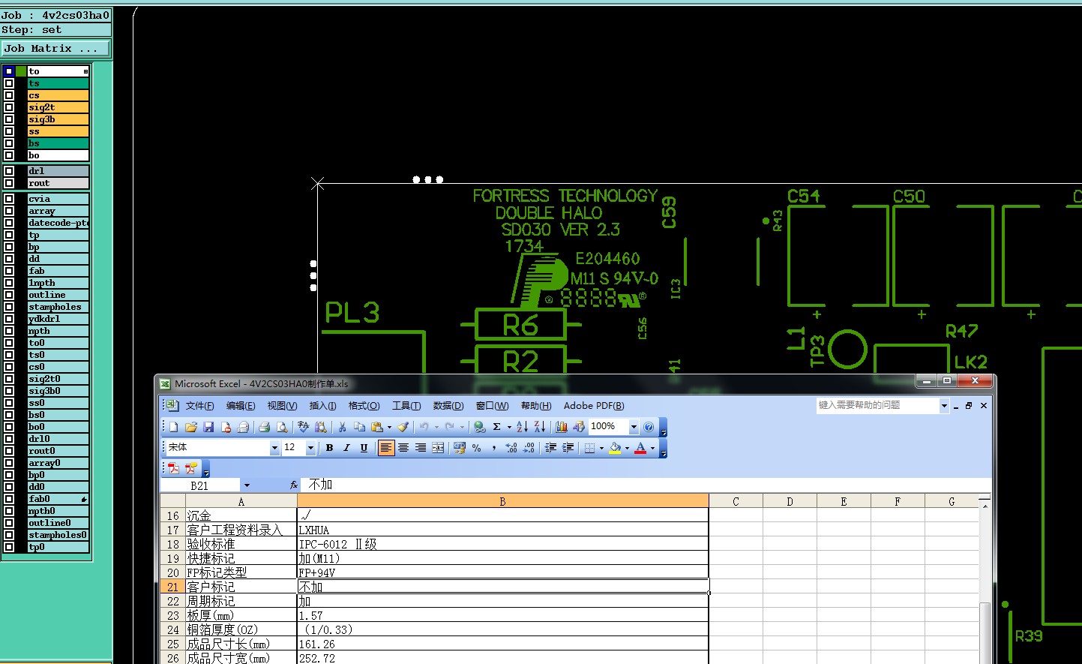Click the formula bar showing 不加
Image resolution: width=1082 pixels, height=664 pixels.
pyautogui.click(x=646, y=485)
